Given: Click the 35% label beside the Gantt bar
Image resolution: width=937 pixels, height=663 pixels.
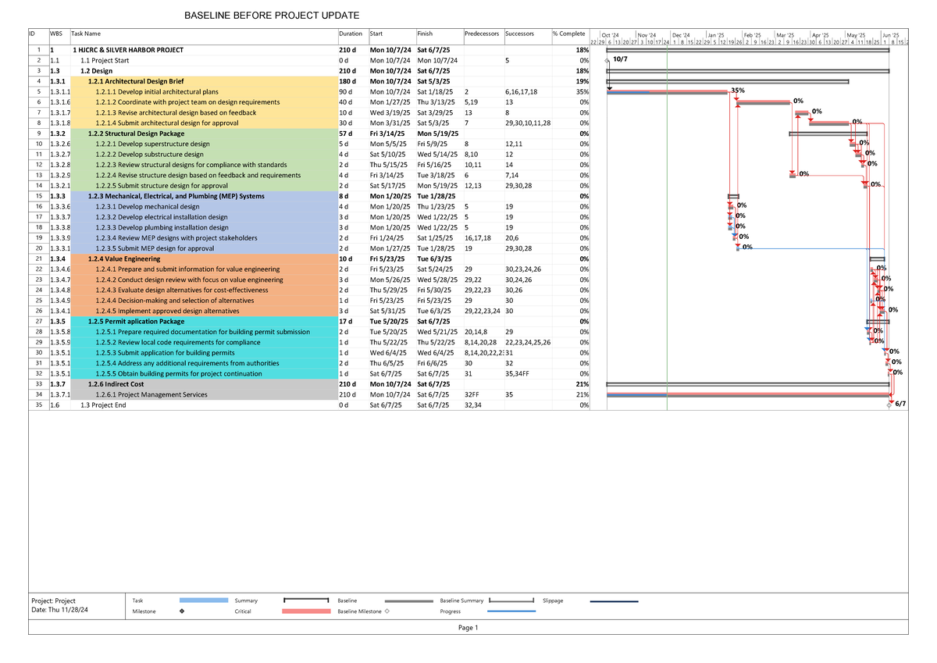Looking at the screenshot, I should click(738, 91).
